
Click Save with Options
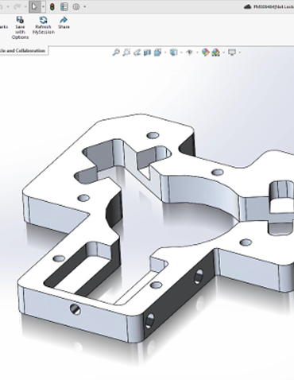coord(20,28)
